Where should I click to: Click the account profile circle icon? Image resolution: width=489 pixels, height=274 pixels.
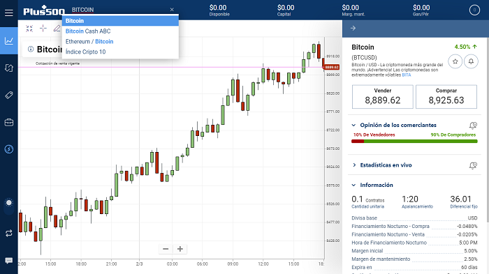pos(474,10)
